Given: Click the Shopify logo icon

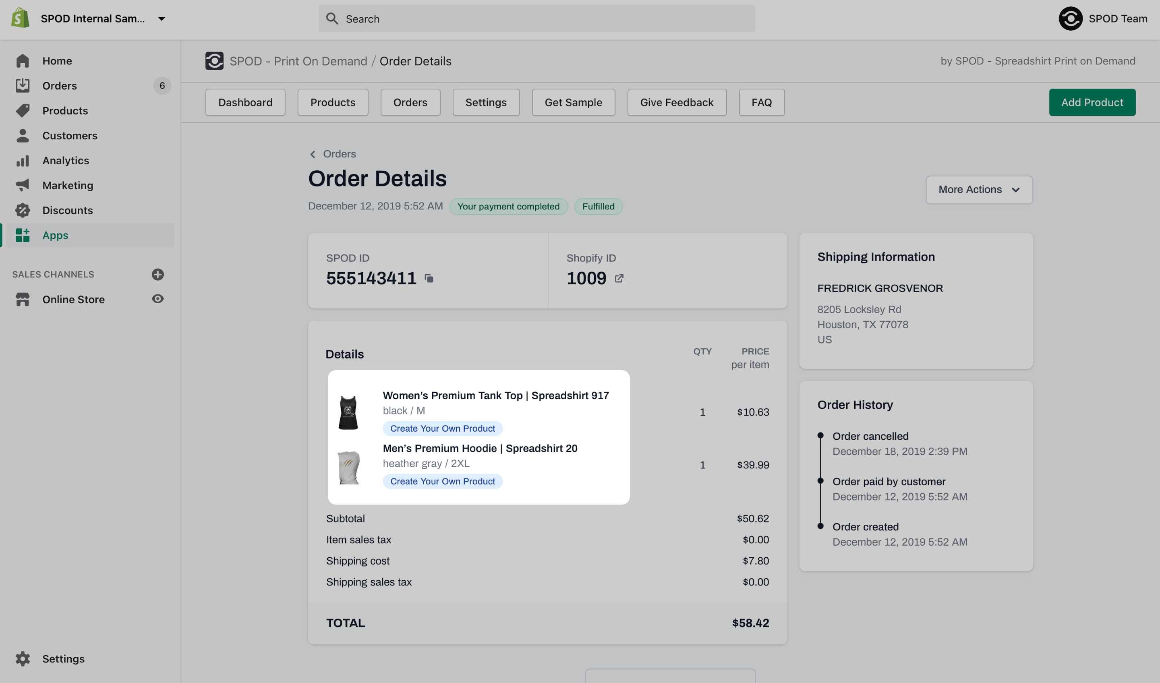Looking at the screenshot, I should (20, 19).
